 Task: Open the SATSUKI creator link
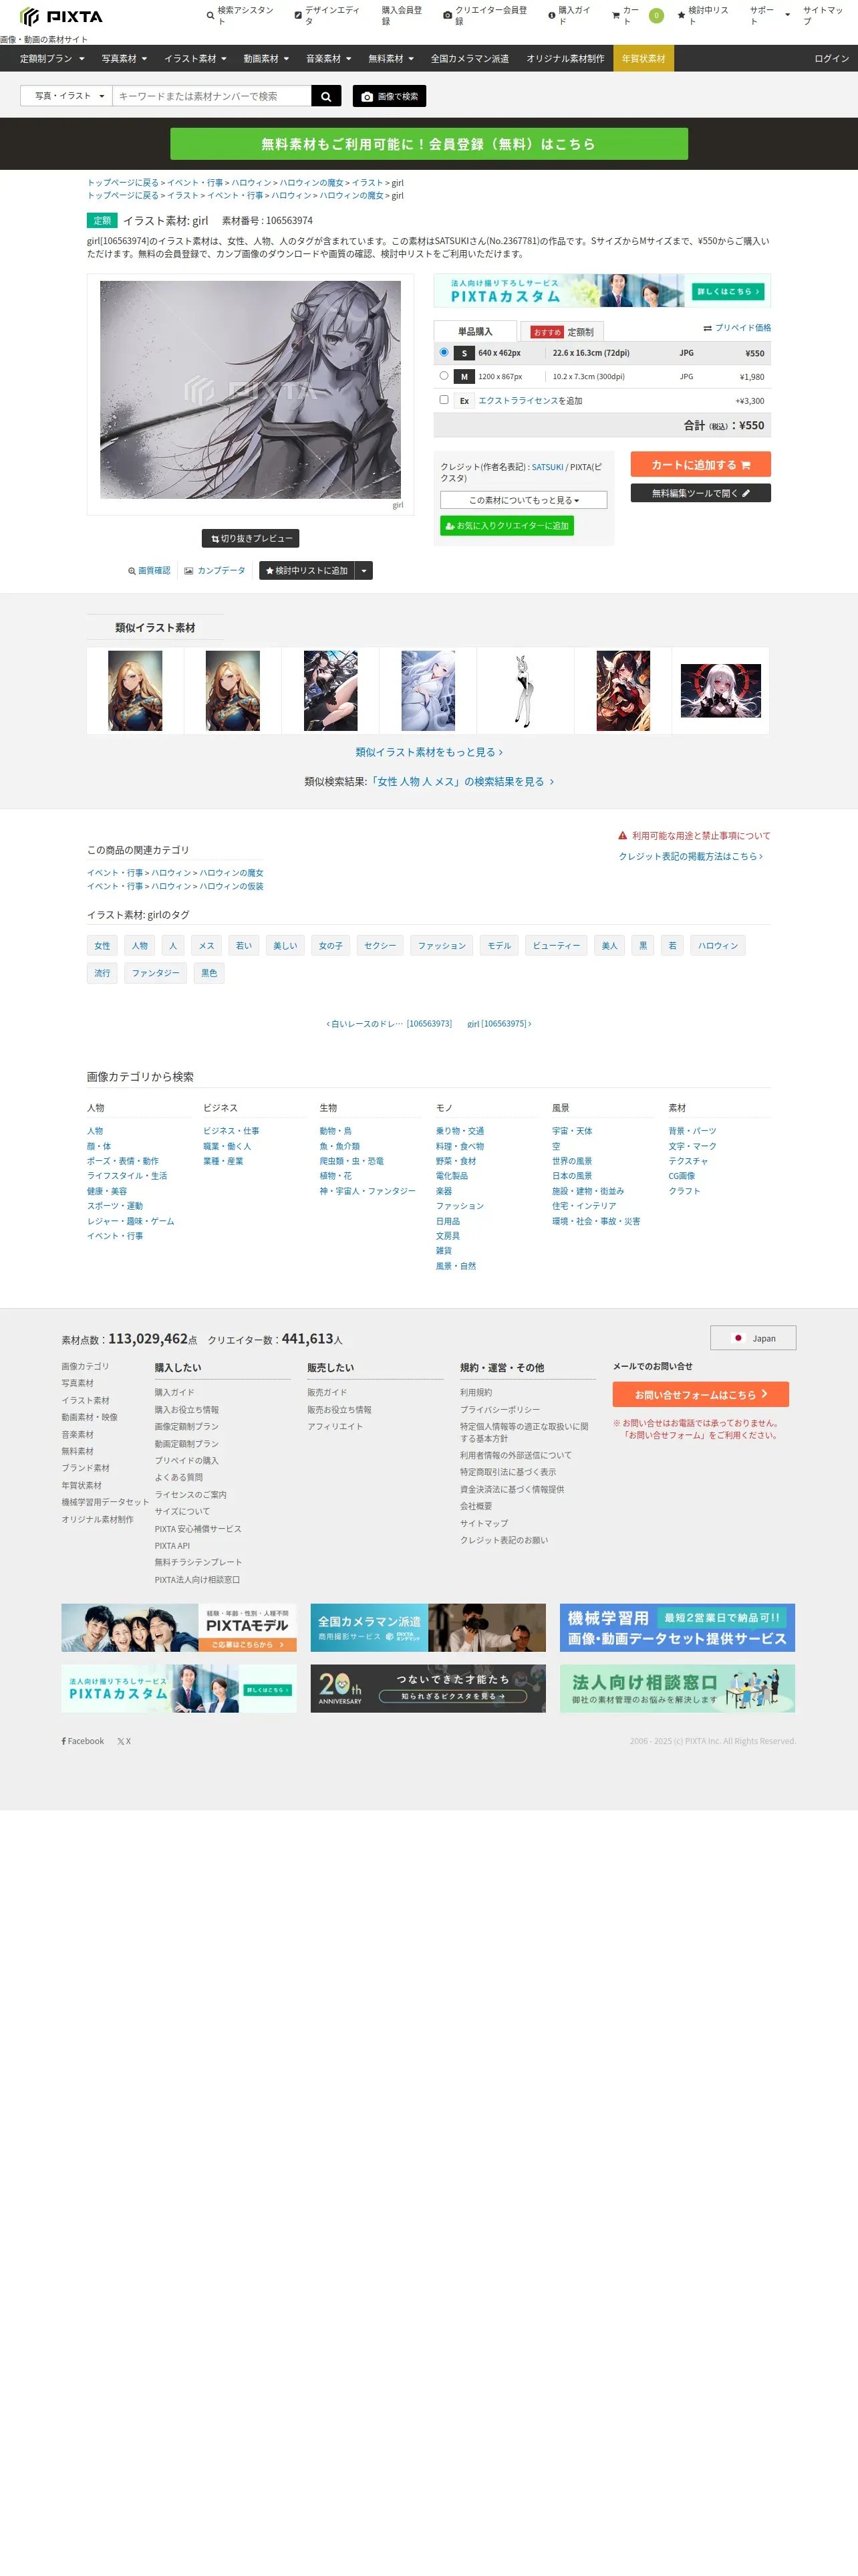tap(547, 467)
